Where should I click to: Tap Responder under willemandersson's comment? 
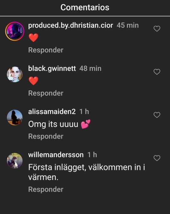tap(46, 189)
